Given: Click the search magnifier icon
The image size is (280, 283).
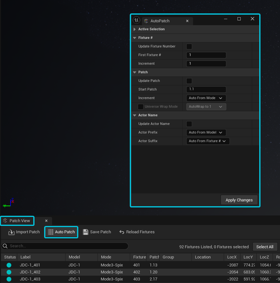Looking at the screenshot, I should tap(5, 246).
